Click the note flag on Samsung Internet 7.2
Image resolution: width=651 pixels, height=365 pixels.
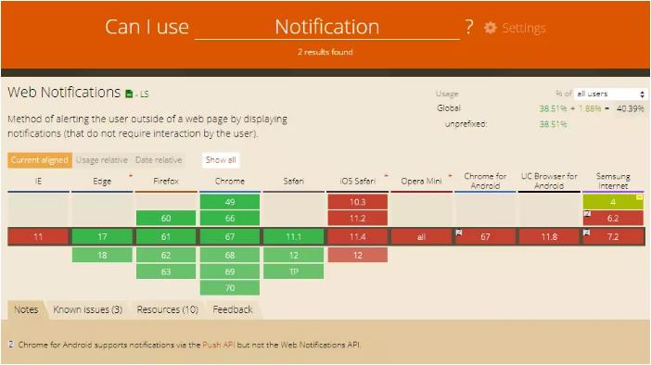pos(586,233)
